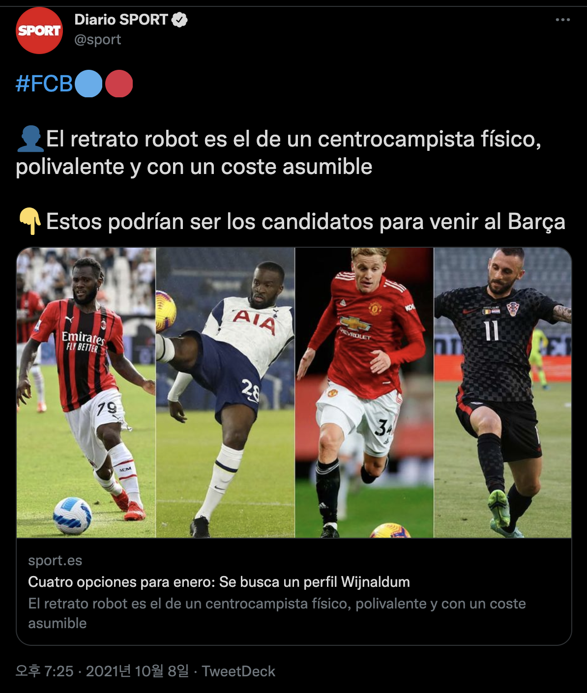Open the three-dots more options menu

click(562, 20)
